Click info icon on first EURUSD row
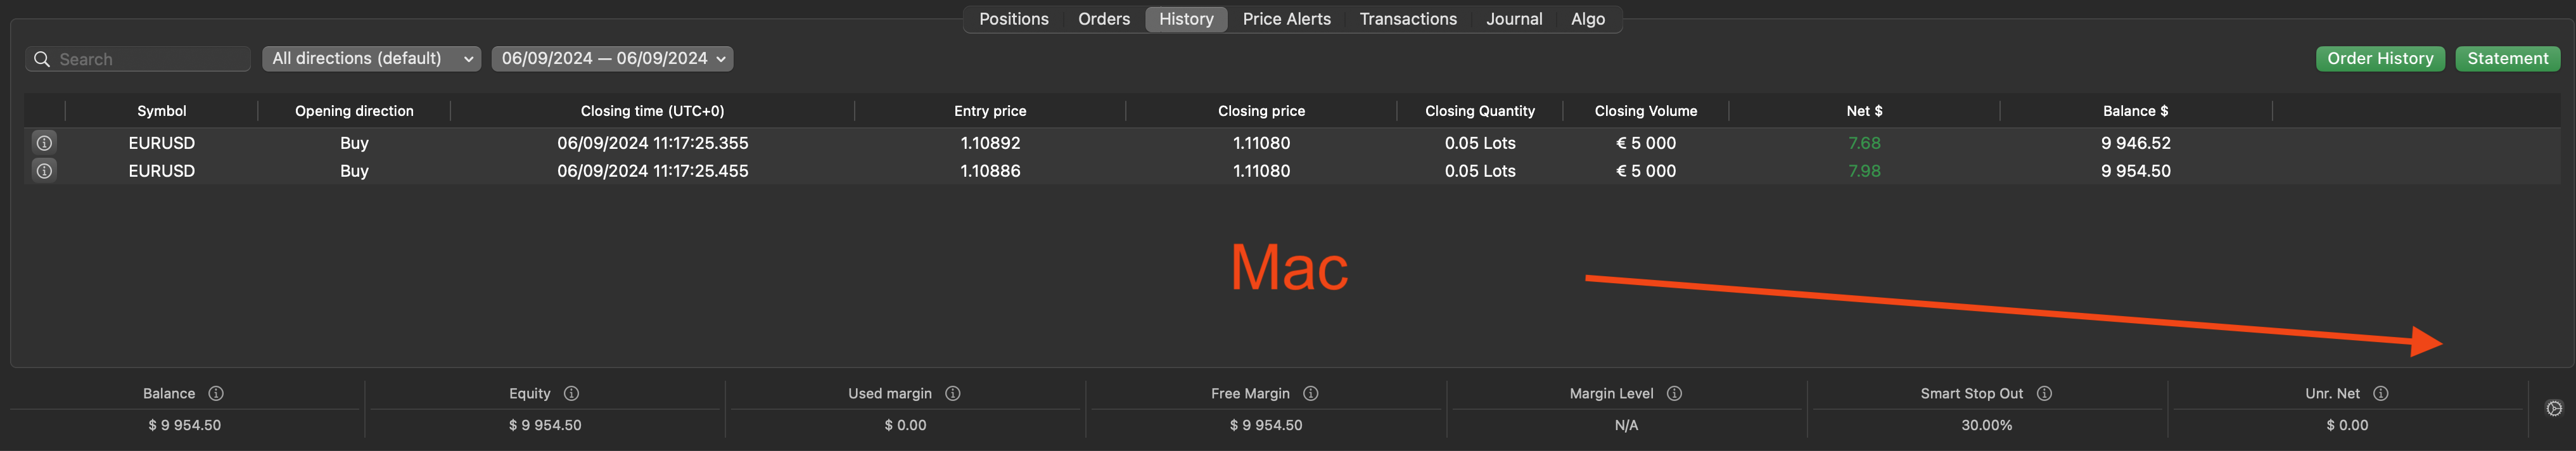This screenshot has width=2576, height=451. 44,143
